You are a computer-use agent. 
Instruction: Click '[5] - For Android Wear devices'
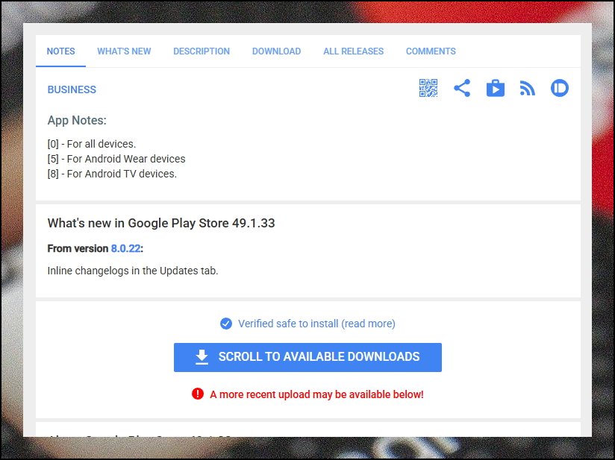click(116, 159)
